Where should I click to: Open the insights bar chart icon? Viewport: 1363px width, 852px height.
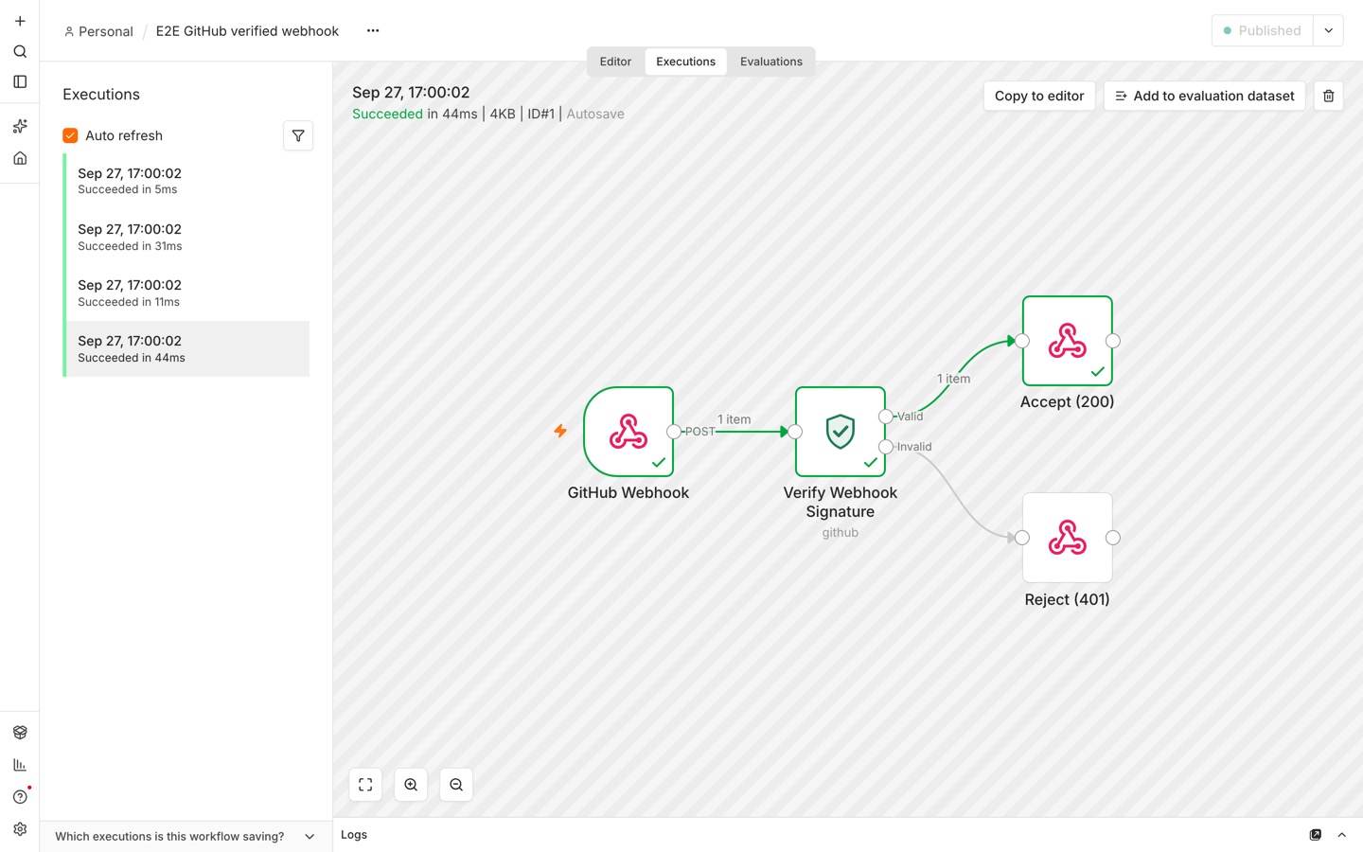[x=20, y=764]
